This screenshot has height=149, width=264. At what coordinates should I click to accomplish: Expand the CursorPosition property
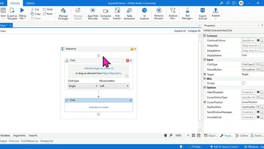point(205,102)
